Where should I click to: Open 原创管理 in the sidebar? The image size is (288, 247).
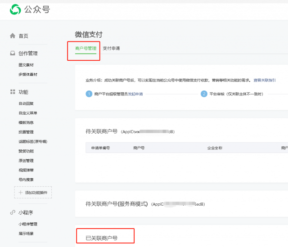click(x=26, y=161)
